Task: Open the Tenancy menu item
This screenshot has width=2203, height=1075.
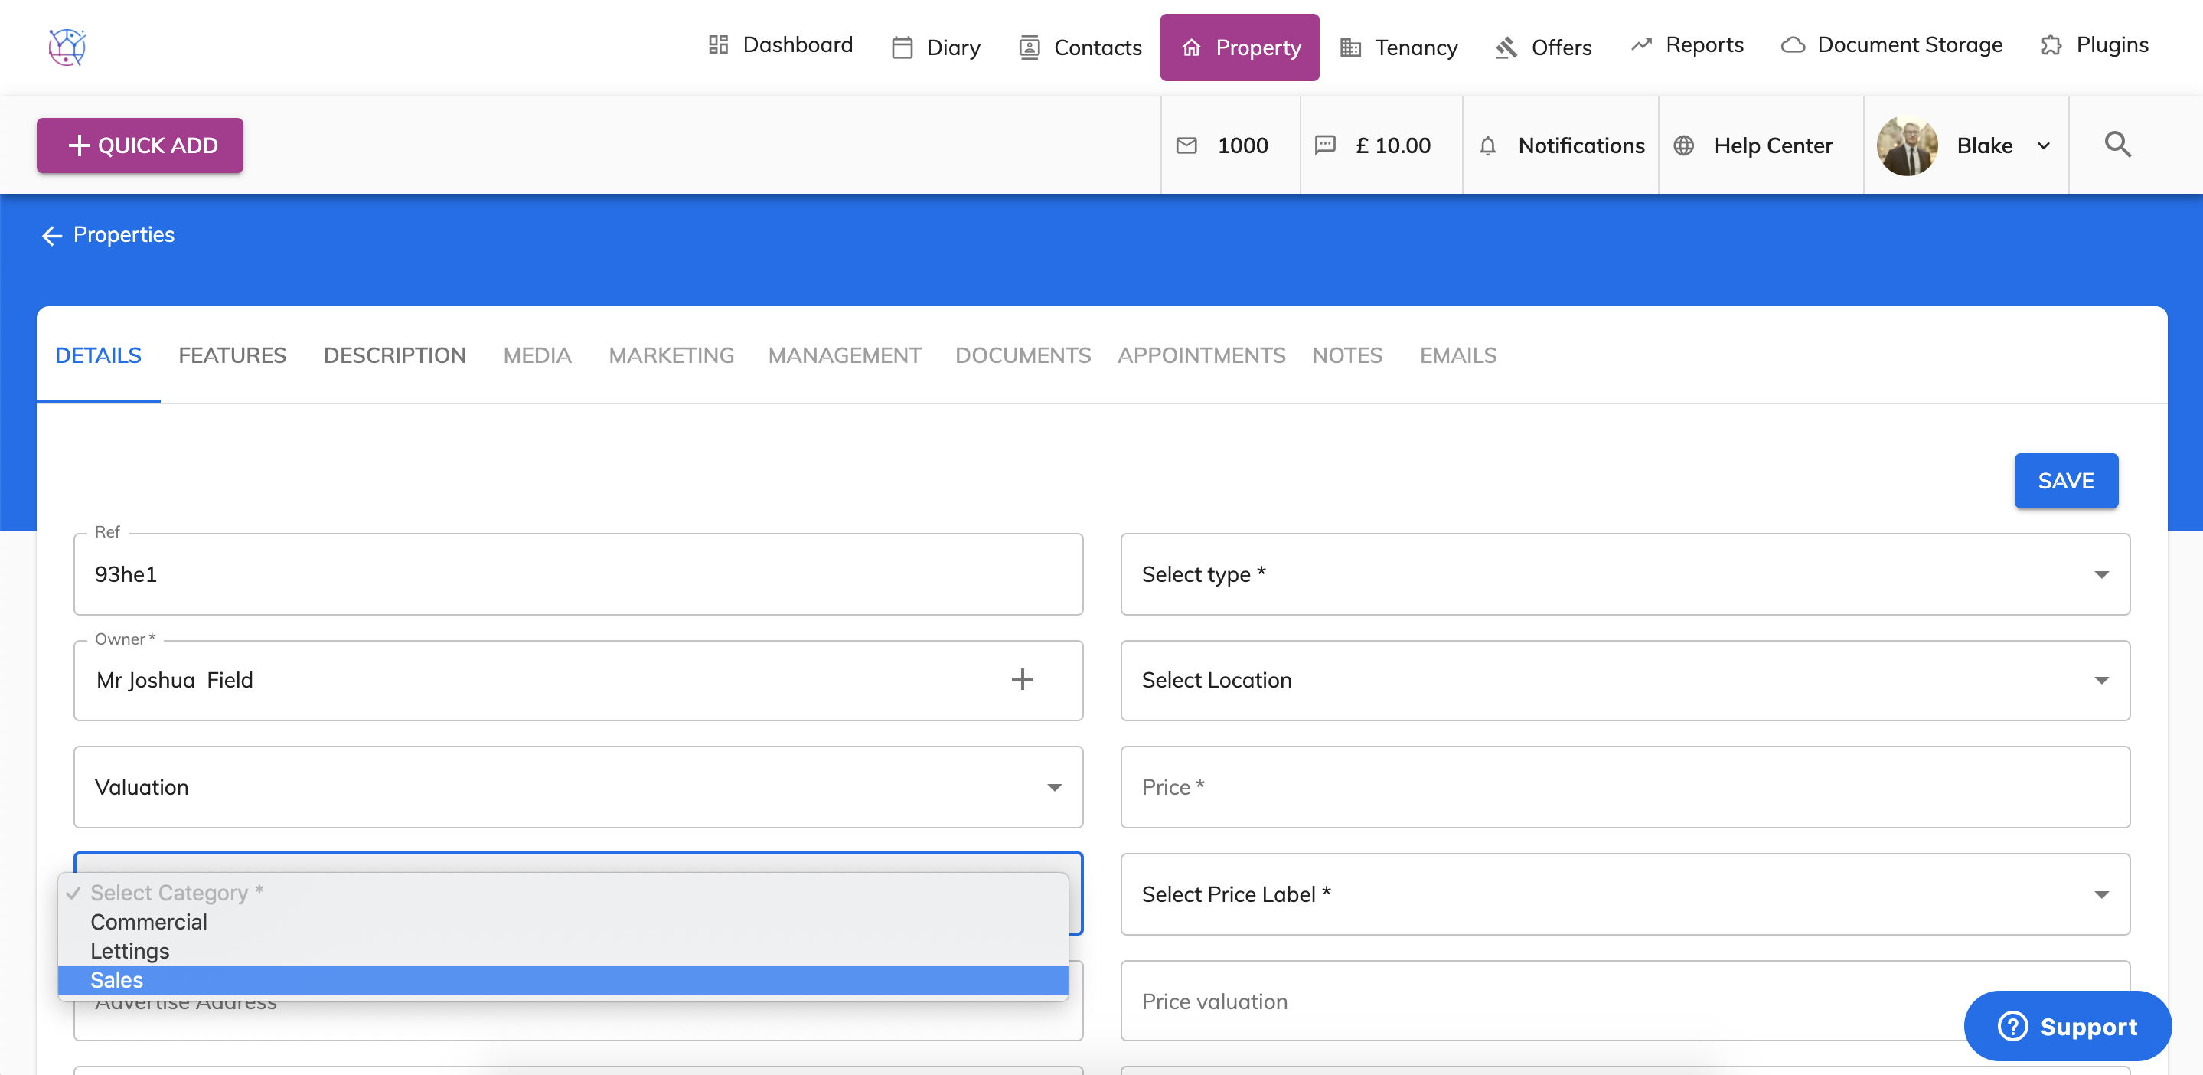Action: [1398, 47]
